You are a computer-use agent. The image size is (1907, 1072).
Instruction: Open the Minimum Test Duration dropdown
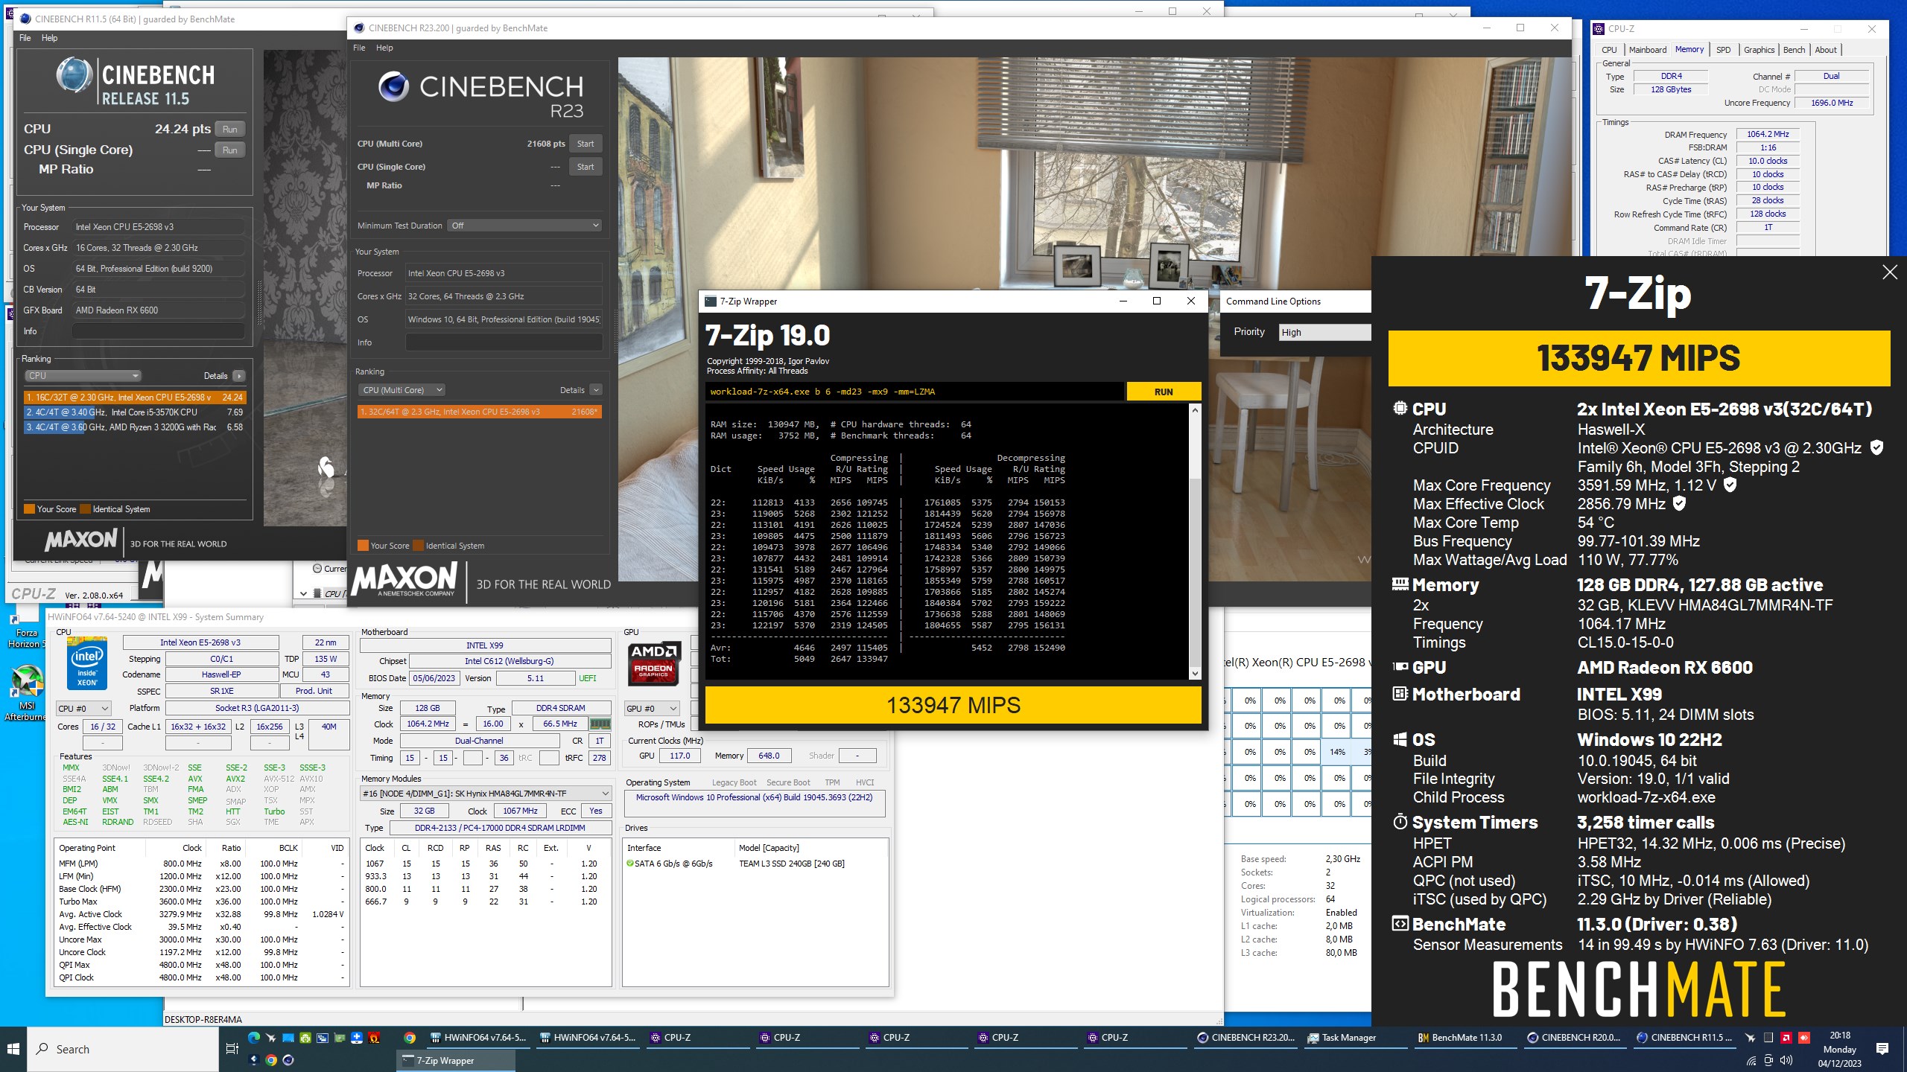(524, 226)
